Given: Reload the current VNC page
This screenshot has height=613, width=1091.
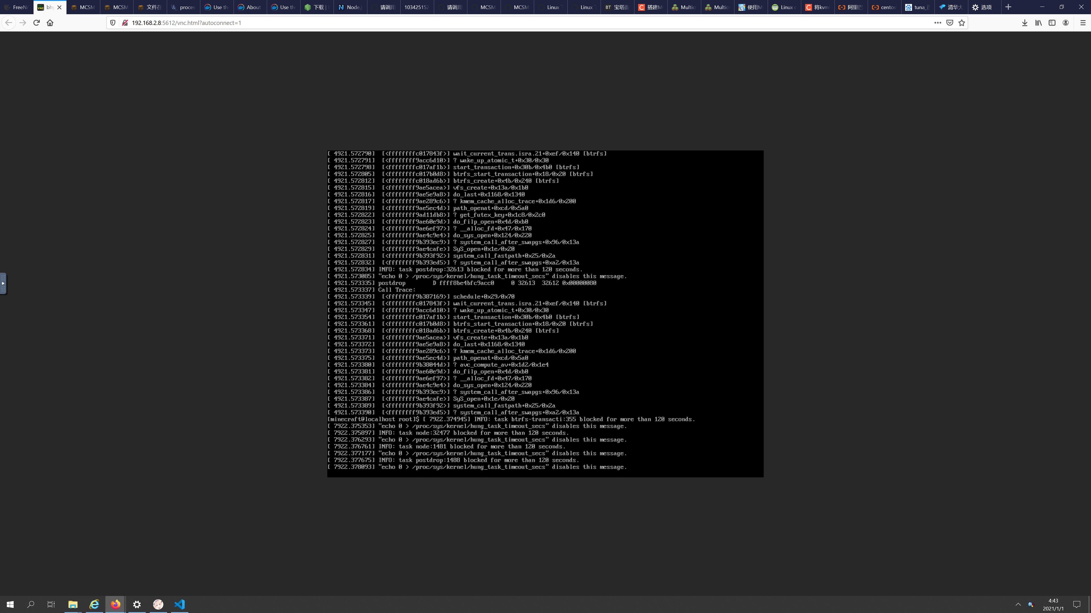Looking at the screenshot, I should [36, 23].
